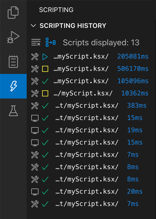Collapse the Scripting History section chevron
Image resolution: width=156 pixels, height=219 pixels.
[x=33, y=26]
